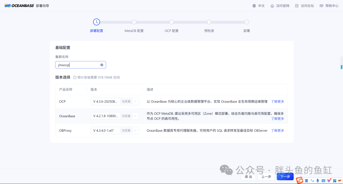Select the OCP 配置 step label

point(171,31)
